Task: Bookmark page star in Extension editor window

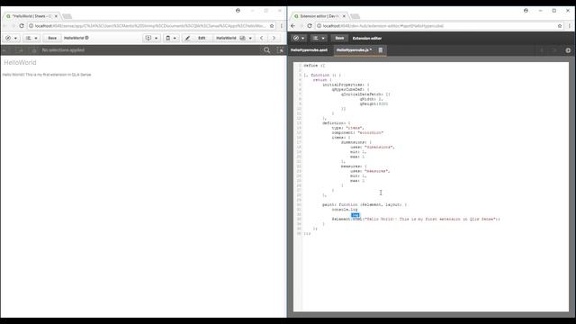Action: [x=560, y=26]
